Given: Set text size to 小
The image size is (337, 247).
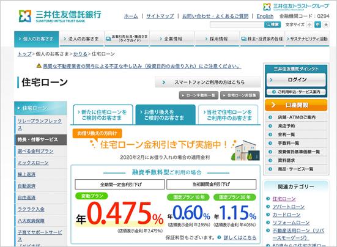Looking at the screenshot, I should (x=309, y=24).
